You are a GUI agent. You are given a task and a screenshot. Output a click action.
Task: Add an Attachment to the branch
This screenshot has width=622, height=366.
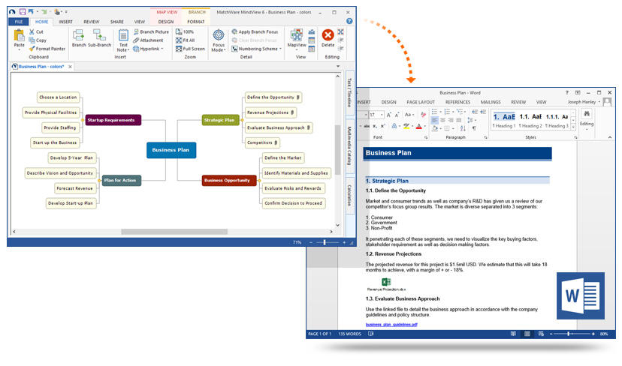(x=148, y=40)
